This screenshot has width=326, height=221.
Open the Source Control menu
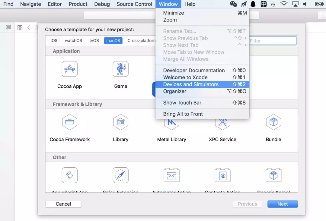pos(134,4)
